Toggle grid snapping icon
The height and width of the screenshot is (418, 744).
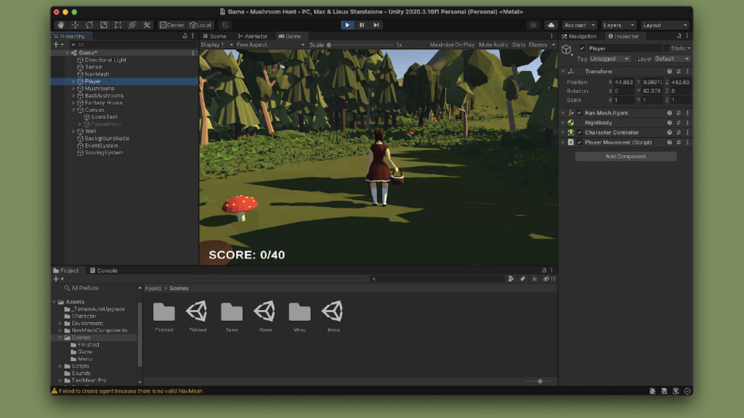coord(225,25)
